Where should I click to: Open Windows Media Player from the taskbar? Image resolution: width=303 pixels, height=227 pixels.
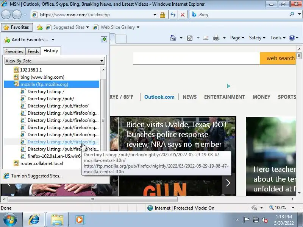pos(79,220)
